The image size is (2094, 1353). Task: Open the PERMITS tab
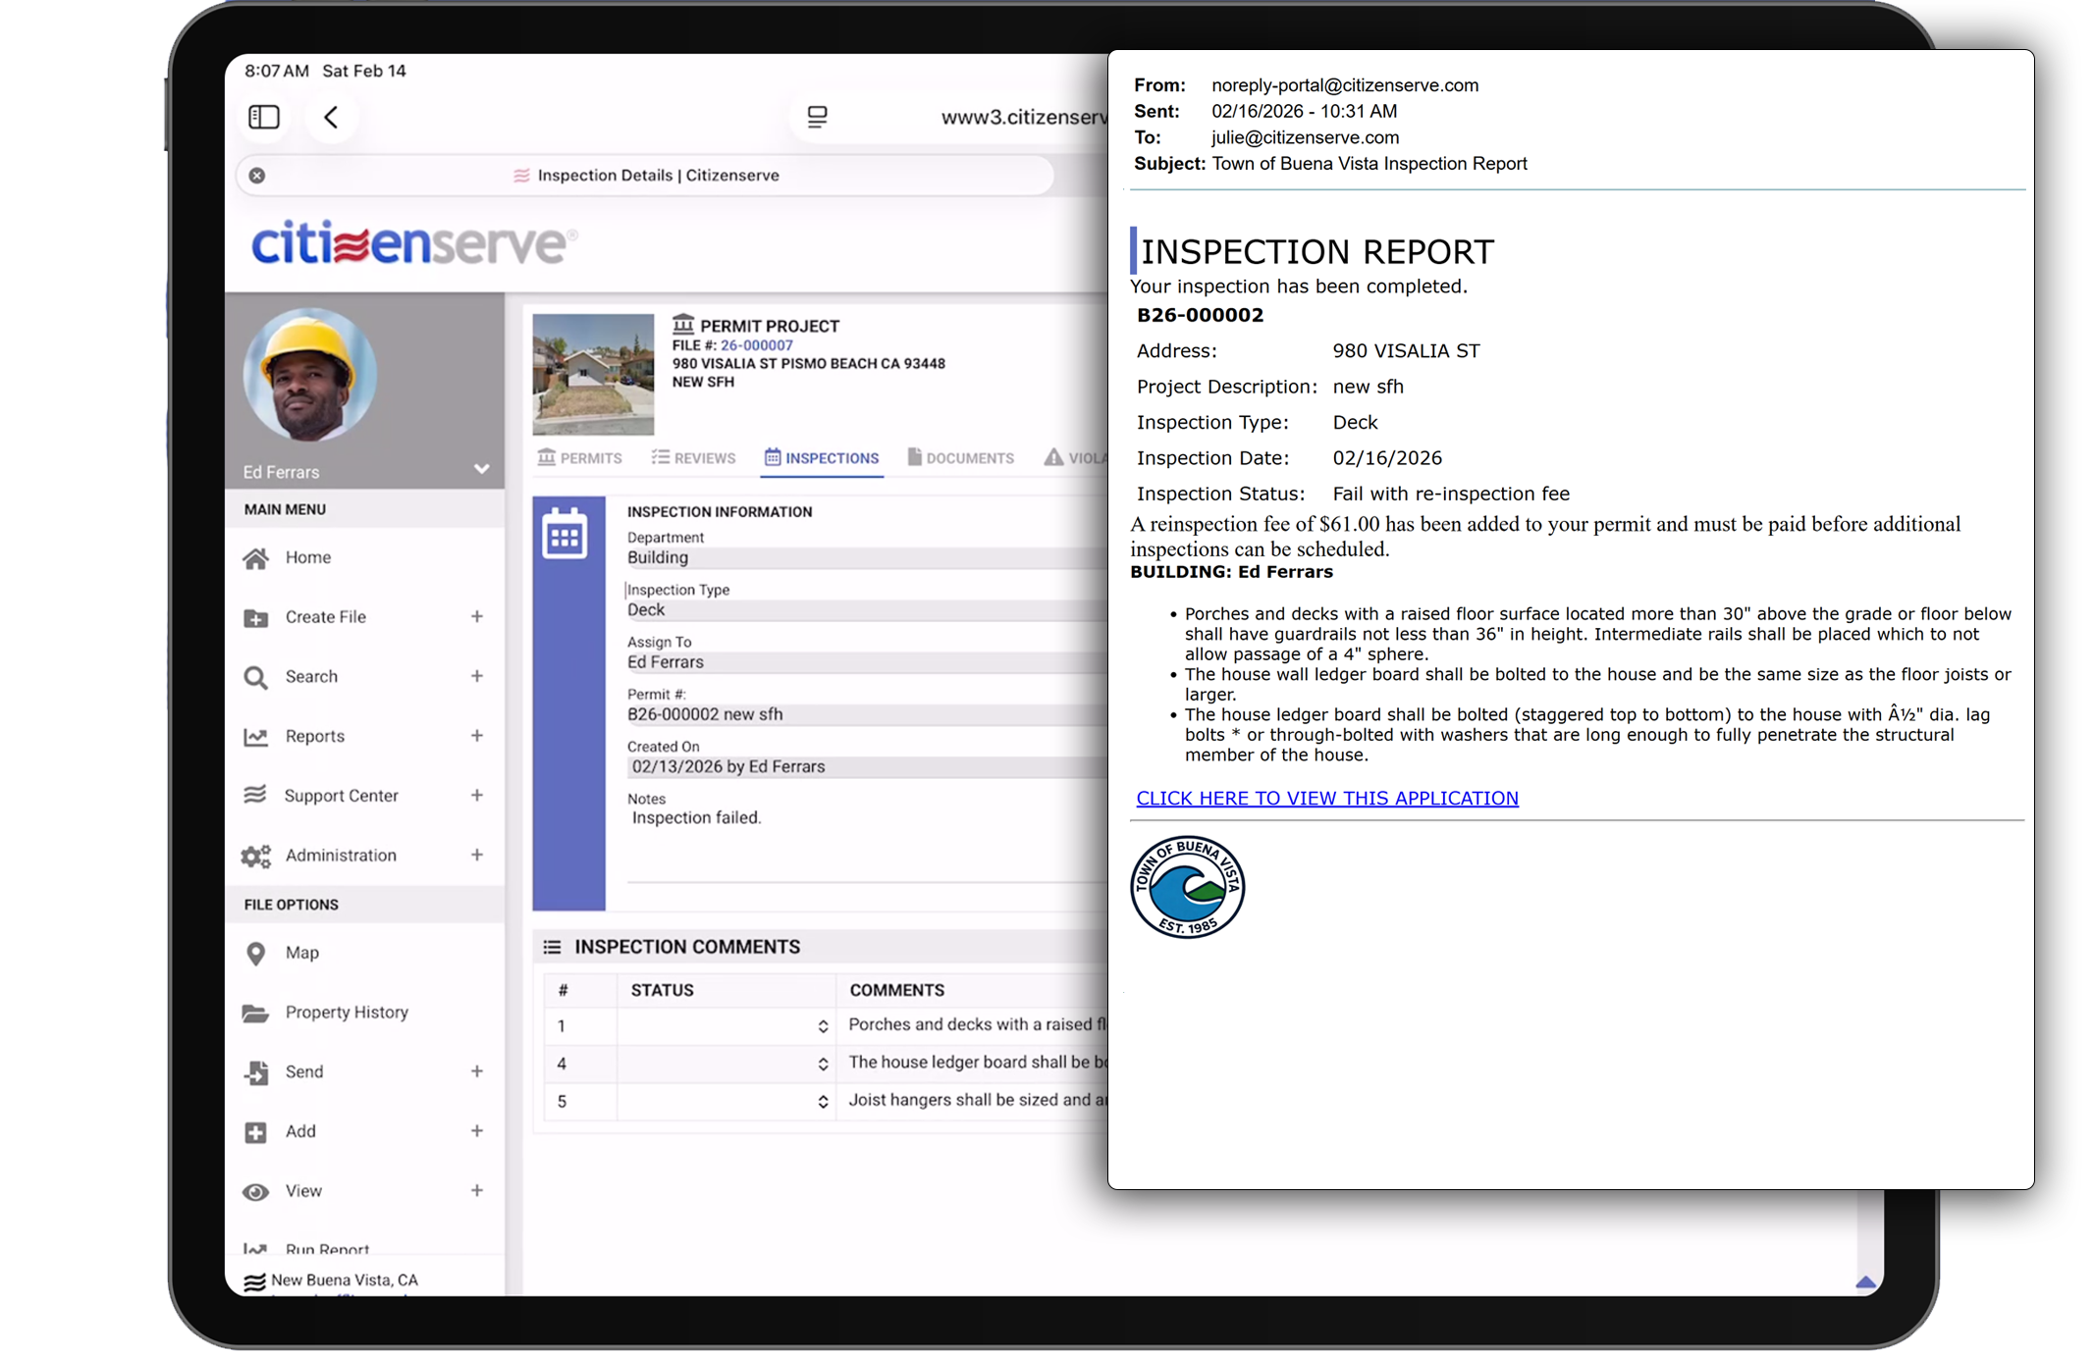pyautogui.click(x=580, y=457)
